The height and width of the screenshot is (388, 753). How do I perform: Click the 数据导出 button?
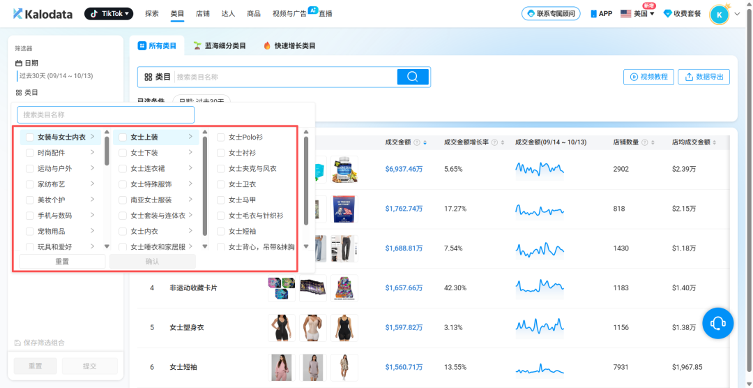pos(703,77)
